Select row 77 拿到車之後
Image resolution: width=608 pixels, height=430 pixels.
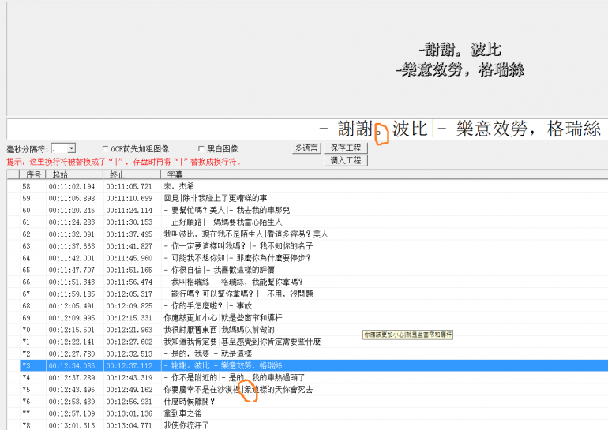[313, 413]
